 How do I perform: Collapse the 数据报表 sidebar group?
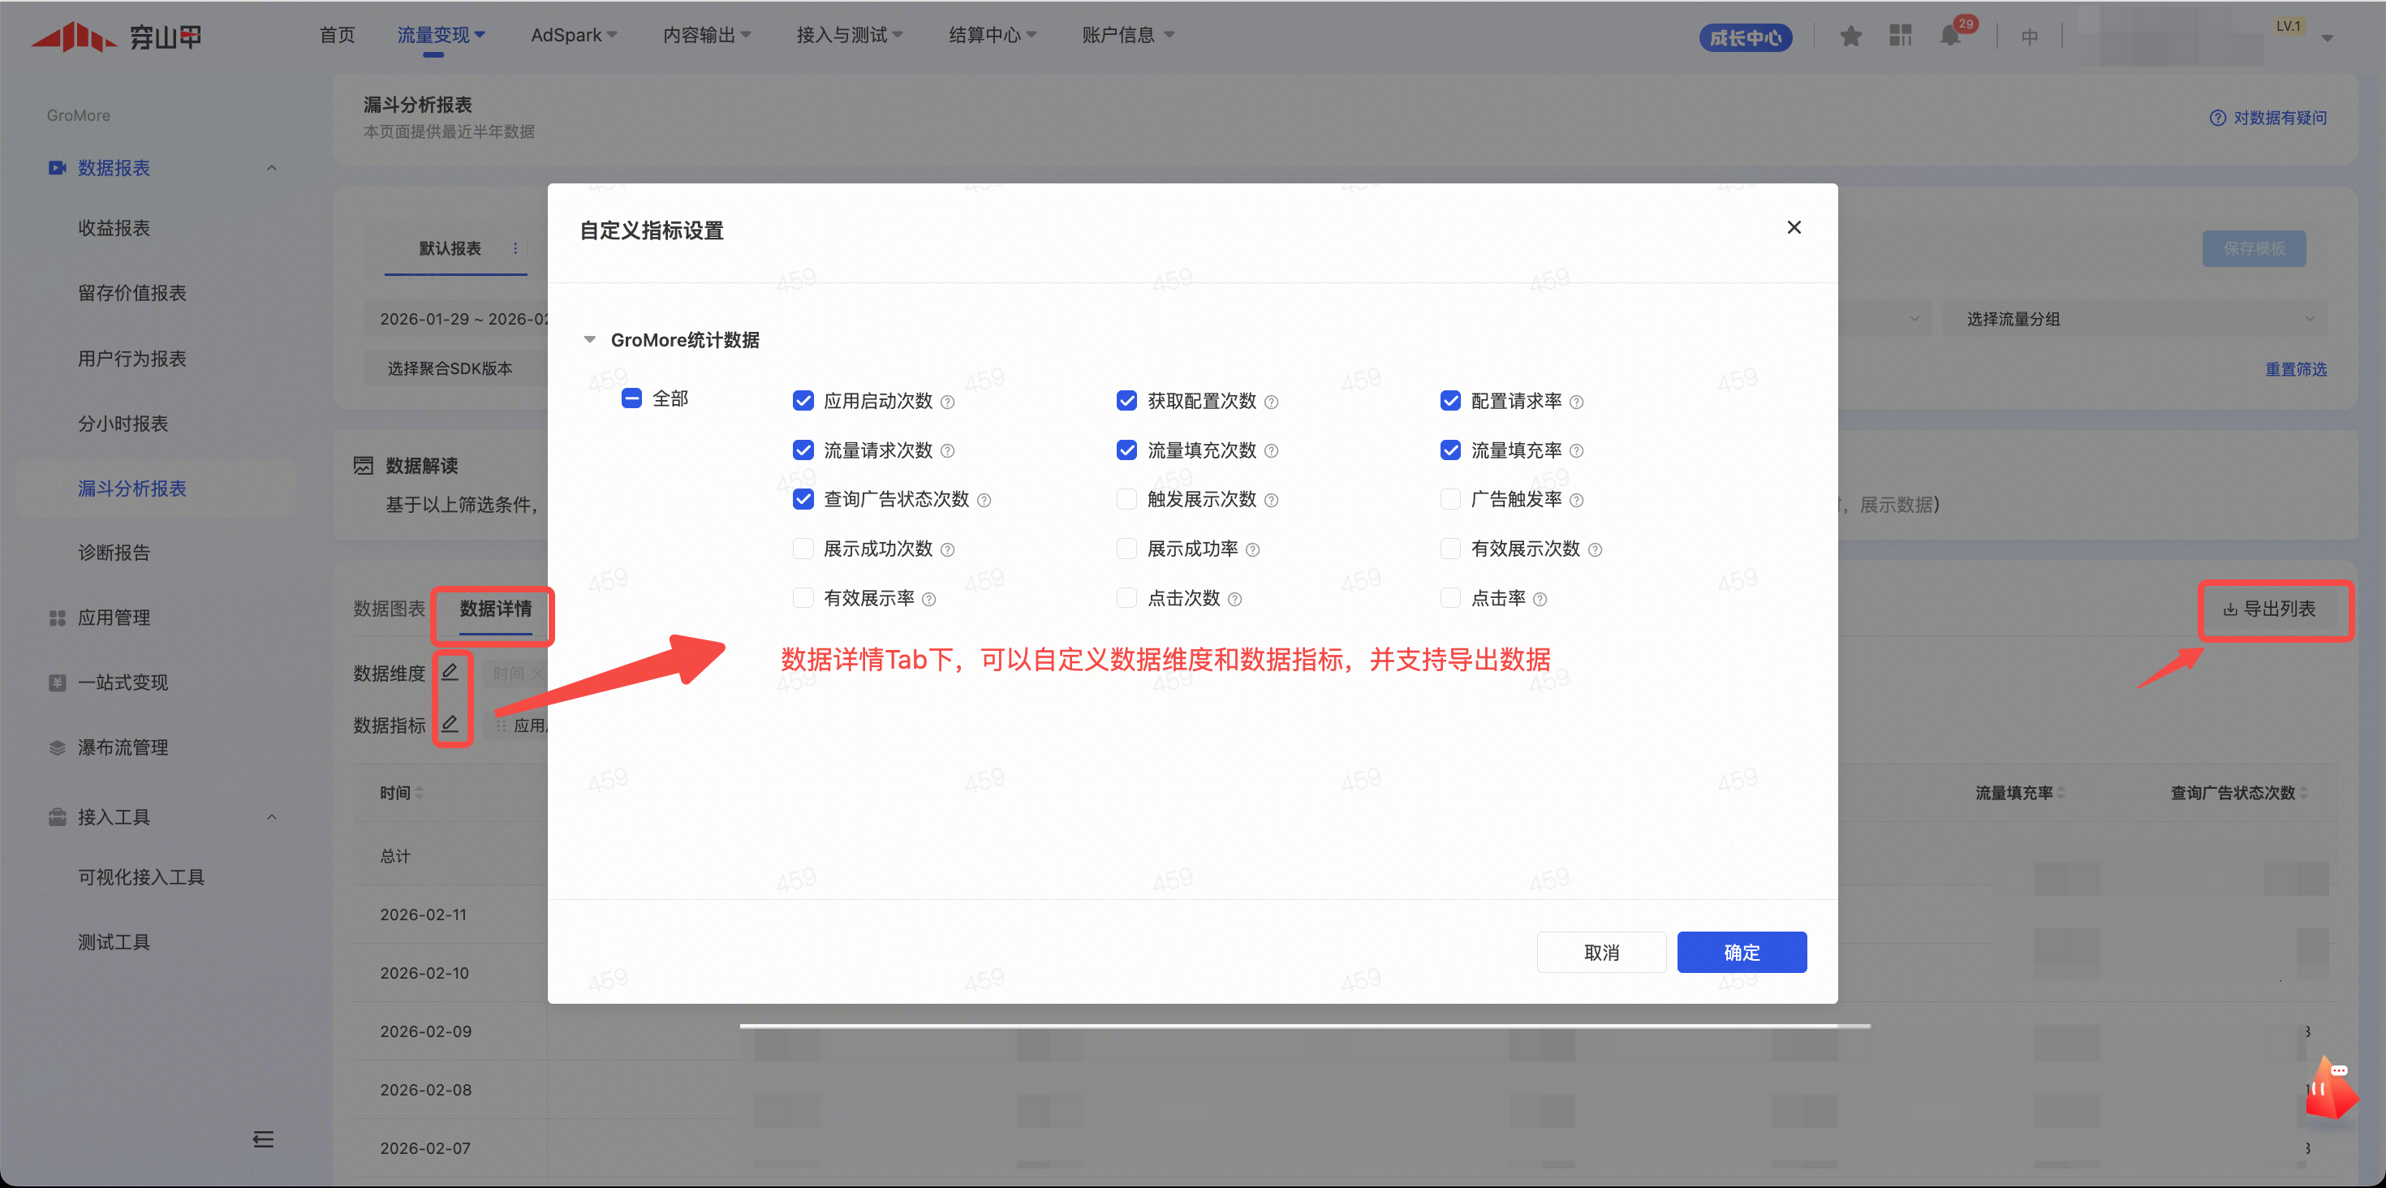[x=271, y=168]
